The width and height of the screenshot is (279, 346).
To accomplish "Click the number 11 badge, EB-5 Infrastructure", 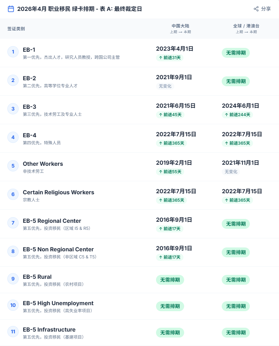I will (x=13, y=332).
